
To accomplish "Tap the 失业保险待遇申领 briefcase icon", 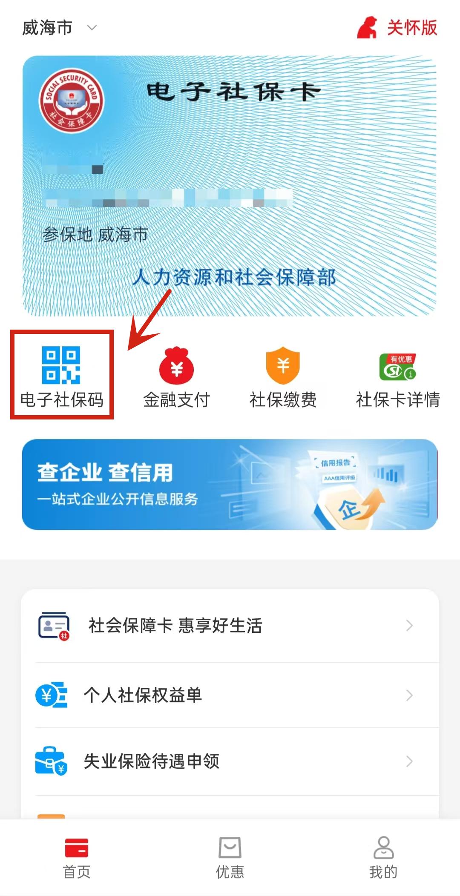I will click(x=51, y=761).
